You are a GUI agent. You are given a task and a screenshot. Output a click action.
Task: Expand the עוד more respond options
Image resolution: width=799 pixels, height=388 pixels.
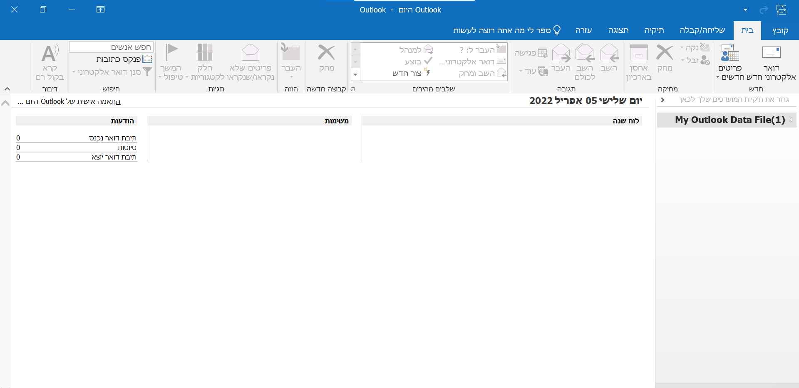click(x=533, y=71)
